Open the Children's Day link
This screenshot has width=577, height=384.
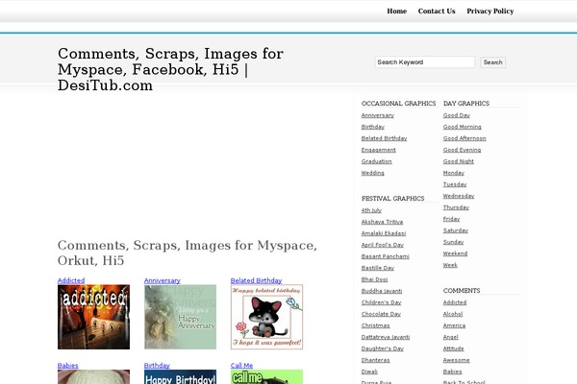pyautogui.click(x=381, y=302)
